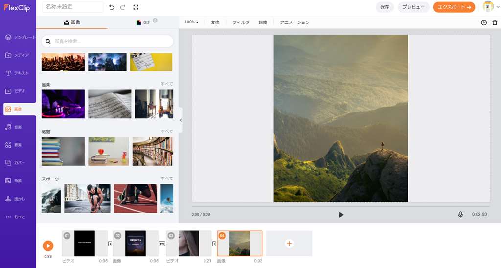
Task: Collapse the left media panel arrow
Action: (x=180, y=120)
